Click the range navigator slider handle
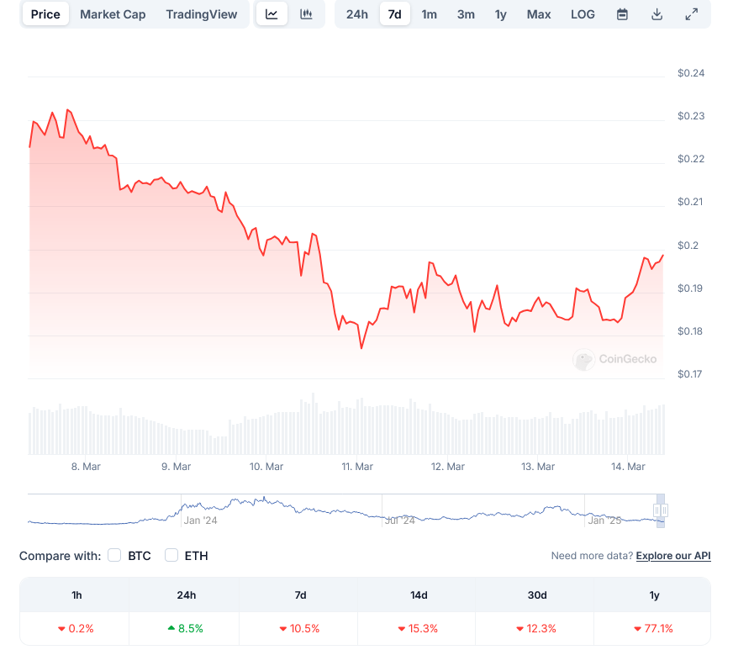Image resolution: width=733 pixels, height=650 pixels. coord(661,510)
